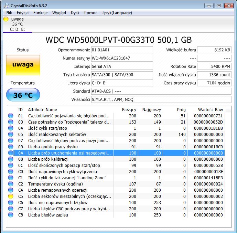The height and width of the screenshot is (233, 237).
Task: Click status icon for attribute 0A
Action: click(x=11, y=153)
